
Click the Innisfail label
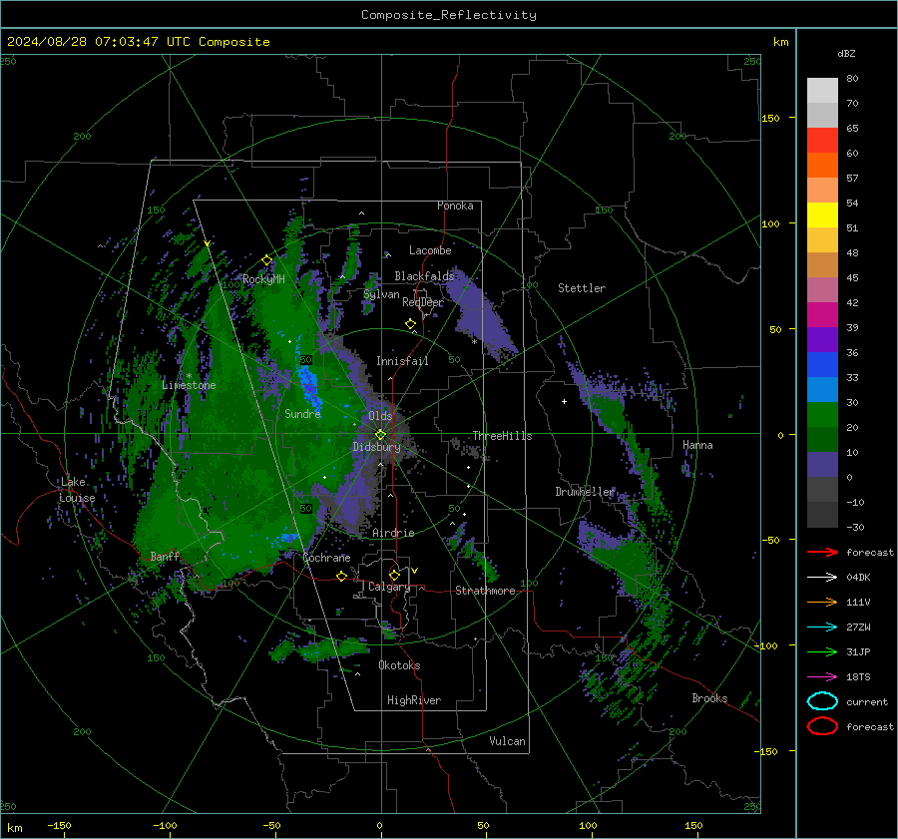coord(402,361)
